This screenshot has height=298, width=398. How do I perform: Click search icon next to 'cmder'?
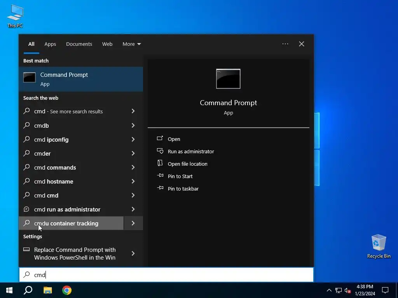point(26,153)
